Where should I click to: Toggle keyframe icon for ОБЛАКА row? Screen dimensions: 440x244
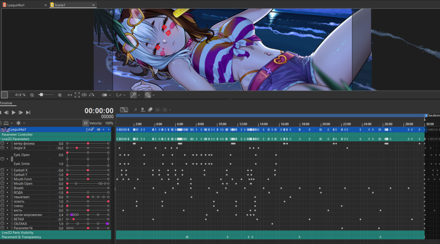click(2, 223)
